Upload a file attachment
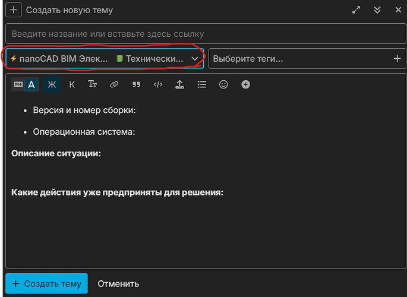The height and width of the screenshot is (297, 407). tap(180, 84)
